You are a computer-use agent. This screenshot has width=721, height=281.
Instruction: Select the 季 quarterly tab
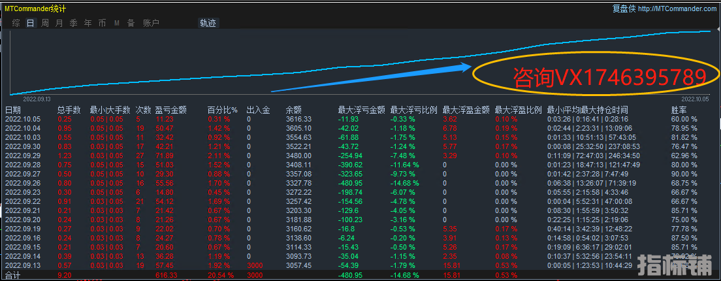73,23
